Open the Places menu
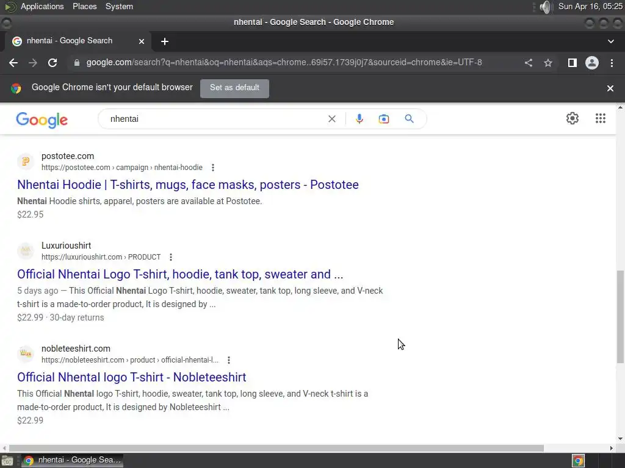Viewport: 625px width, 468px height. tap(84, 6)
